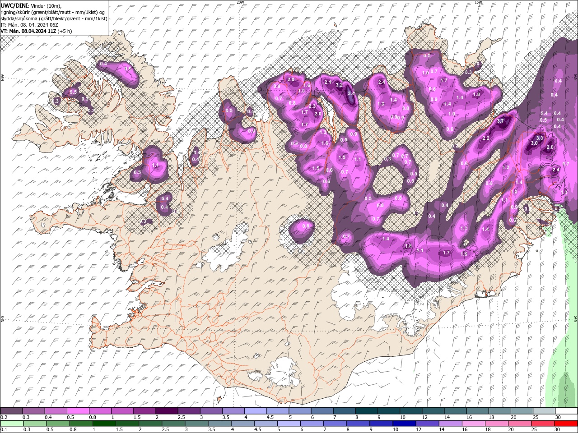Click the 0.2 swatch in the upper purple legend row
The height and width of the screenshot is (433, 578).
[11, 411]
